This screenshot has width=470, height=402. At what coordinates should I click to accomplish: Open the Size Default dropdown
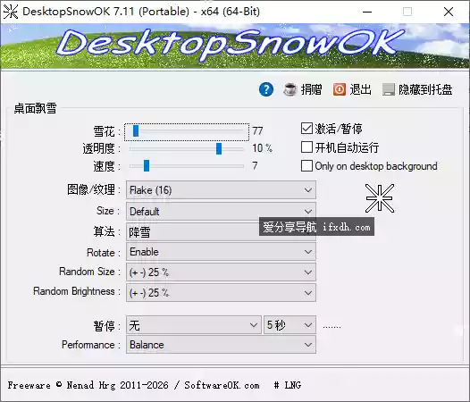click(x=221, y=211)
